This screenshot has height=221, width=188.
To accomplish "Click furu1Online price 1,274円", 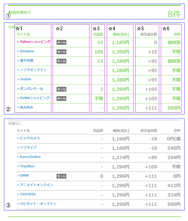I will pyautogui.click(x=120, y=157).
